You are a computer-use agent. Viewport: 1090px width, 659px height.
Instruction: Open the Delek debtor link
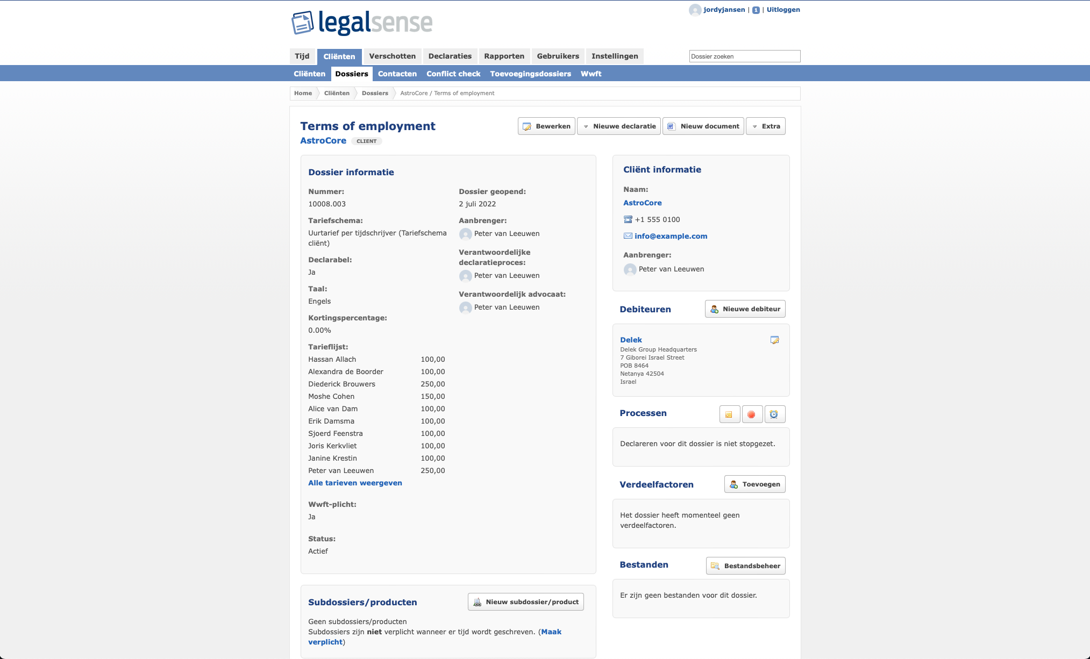631,340
